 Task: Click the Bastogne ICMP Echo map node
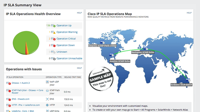[146, 48]
